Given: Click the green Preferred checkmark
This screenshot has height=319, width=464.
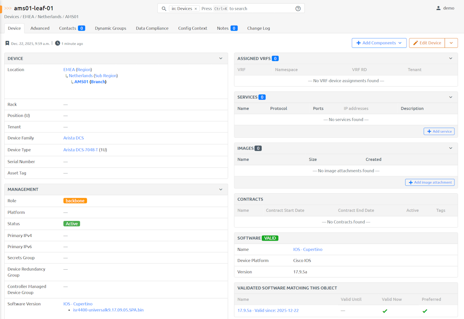Looking at the screenshot, I should pyautogui.click(x=425, y=311).
